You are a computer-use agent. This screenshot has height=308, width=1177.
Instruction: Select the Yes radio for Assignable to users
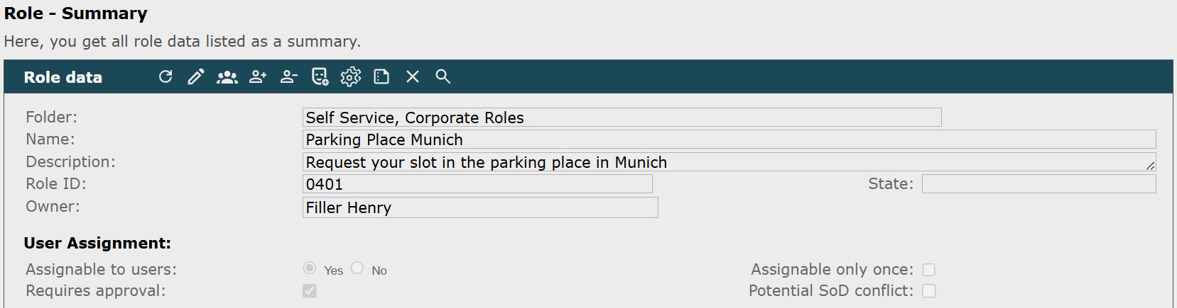coord(310,268)
